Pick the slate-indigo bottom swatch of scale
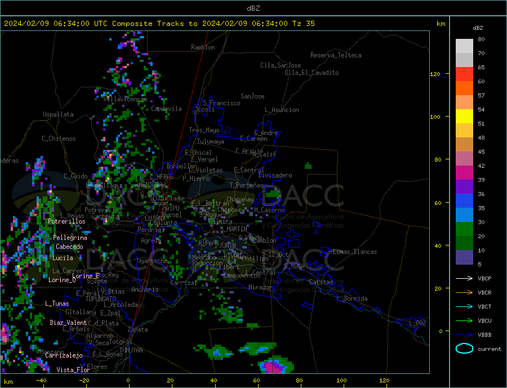Viewport: 507px width, 388px height. (464, 257)
